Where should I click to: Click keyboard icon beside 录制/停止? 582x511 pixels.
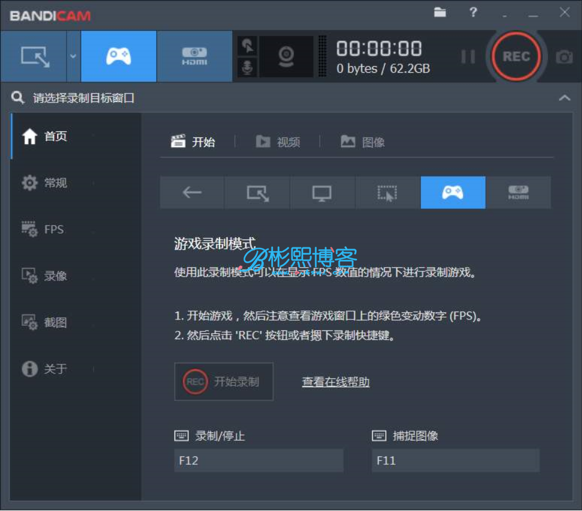coord(182,436)
